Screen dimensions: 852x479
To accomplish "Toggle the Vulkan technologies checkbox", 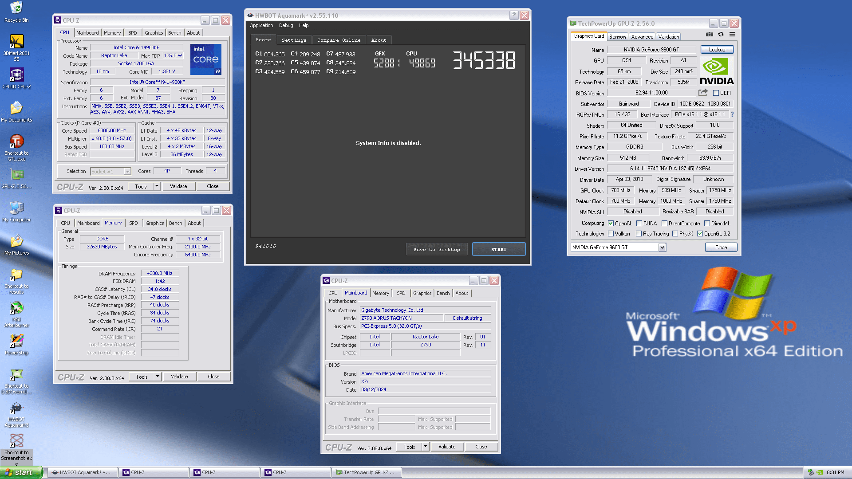I will click(x=611, y=234).
